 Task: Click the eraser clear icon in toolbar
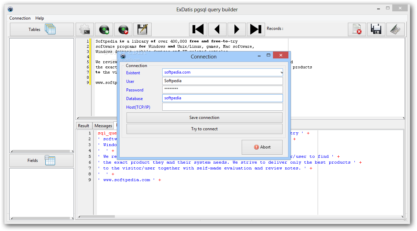[x=395, y=30]
